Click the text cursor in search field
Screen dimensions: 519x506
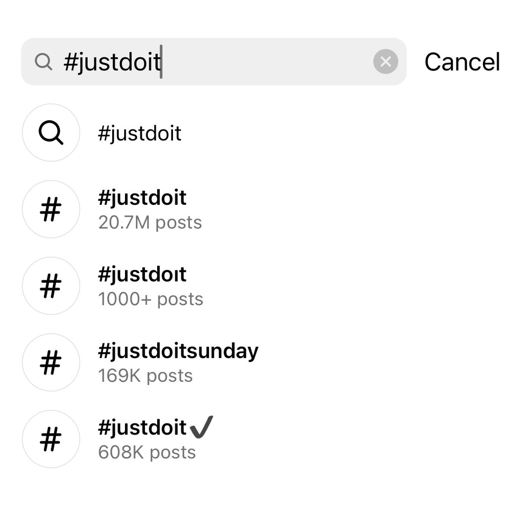[161, 63]
